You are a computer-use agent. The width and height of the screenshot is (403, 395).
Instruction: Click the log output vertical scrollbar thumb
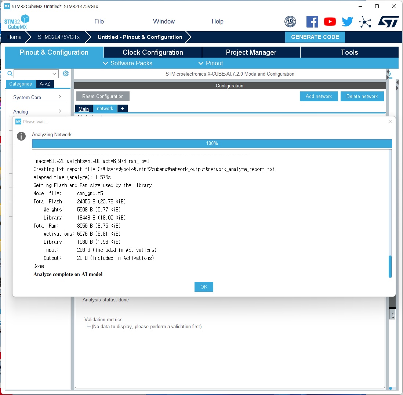tap(390, 266)
